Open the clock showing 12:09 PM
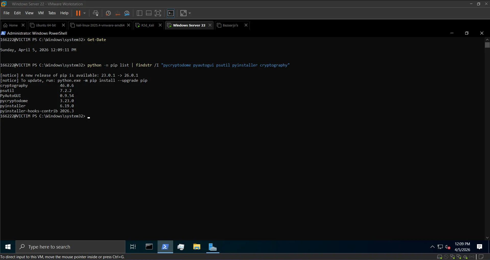490x260 pixels. (x=462, y=247)
